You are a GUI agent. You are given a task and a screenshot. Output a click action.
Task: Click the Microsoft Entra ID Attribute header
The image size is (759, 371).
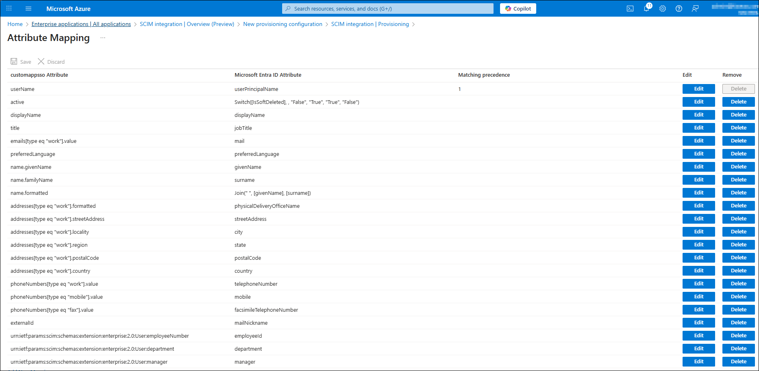pos(268,75)
